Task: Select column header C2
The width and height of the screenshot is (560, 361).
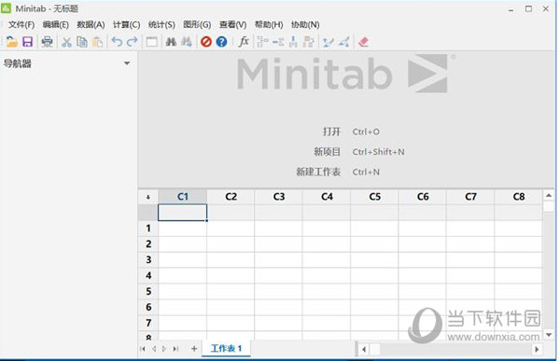Action: [x=231, y=197]
